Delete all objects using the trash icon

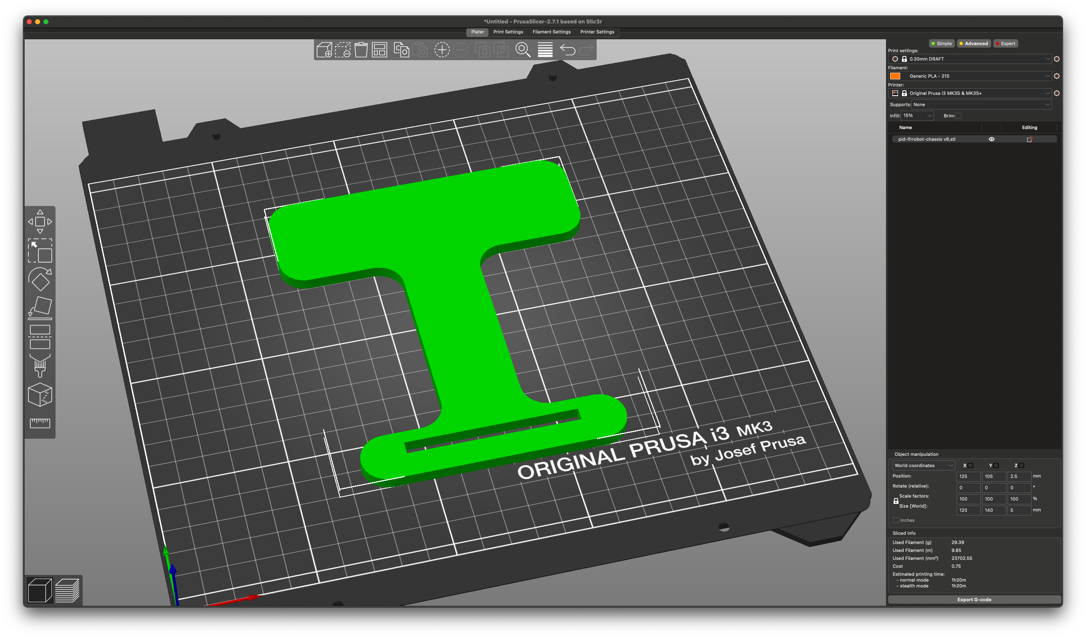(x=361, y=51)
